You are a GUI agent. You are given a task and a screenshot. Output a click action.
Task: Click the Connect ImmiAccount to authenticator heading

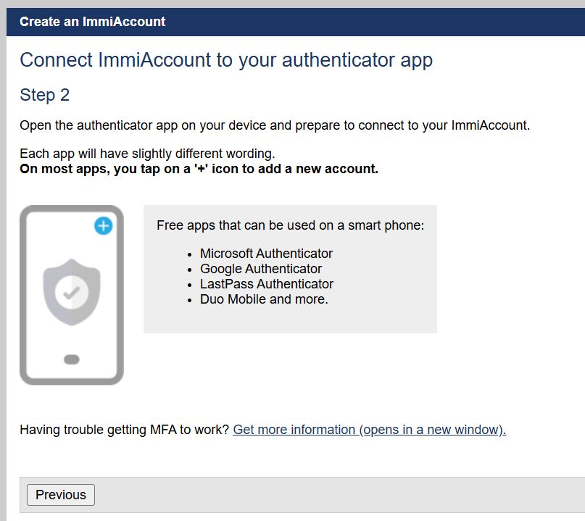point(226,60)
